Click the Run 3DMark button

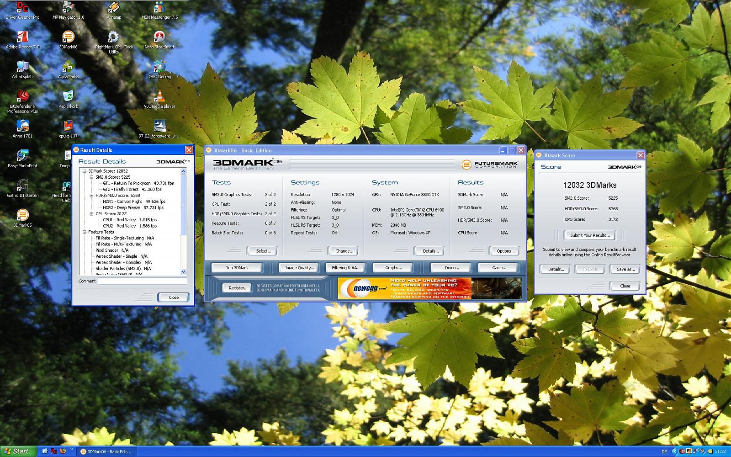(x=236, y=268)
